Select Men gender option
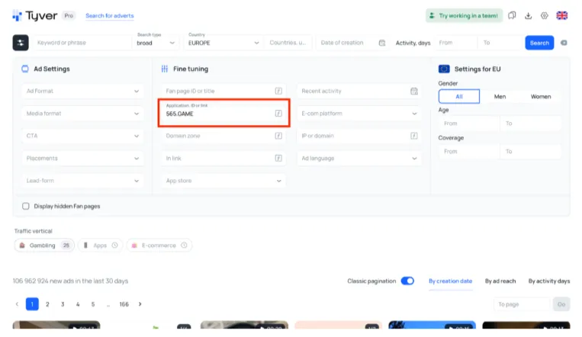 [x=500, y=97]
